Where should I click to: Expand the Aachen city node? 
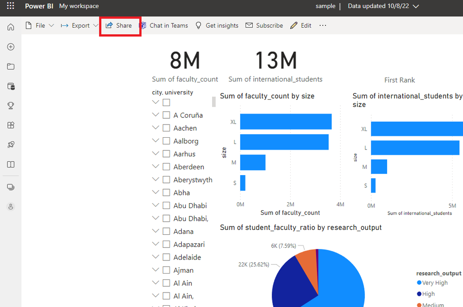(x=156, y=128)
